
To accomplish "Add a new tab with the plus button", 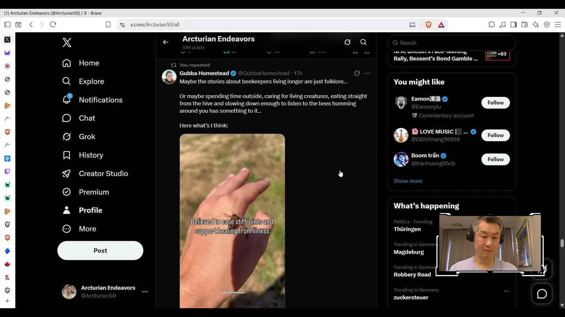I will (8, 301).
